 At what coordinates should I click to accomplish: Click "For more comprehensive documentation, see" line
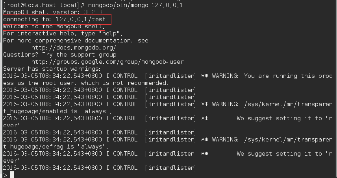(76, 40)
